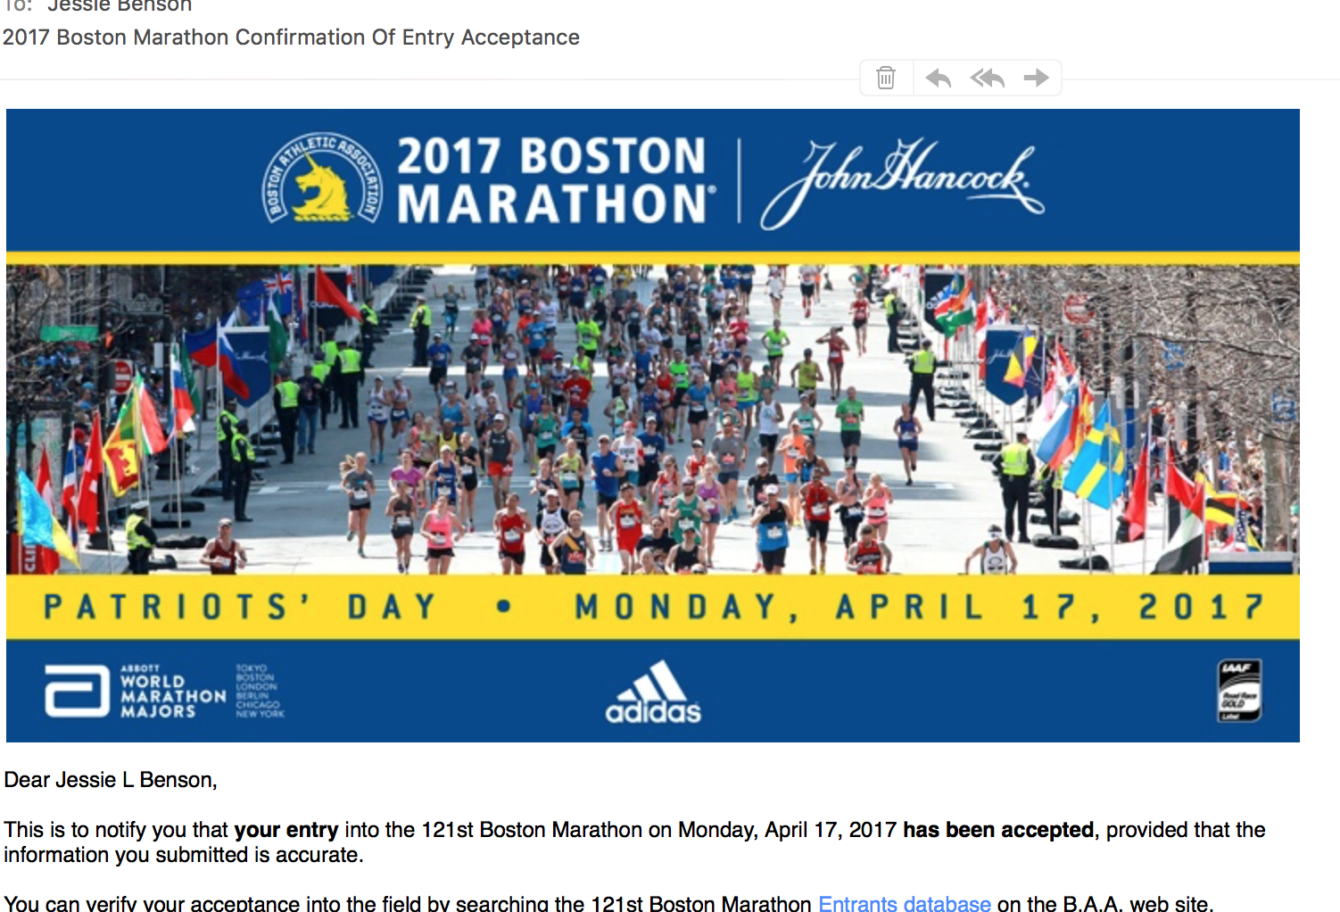This screenshot has height=912, width=1340.
Task: Click recipient name Jessie Benson in To field
Action: coord(120,6)
